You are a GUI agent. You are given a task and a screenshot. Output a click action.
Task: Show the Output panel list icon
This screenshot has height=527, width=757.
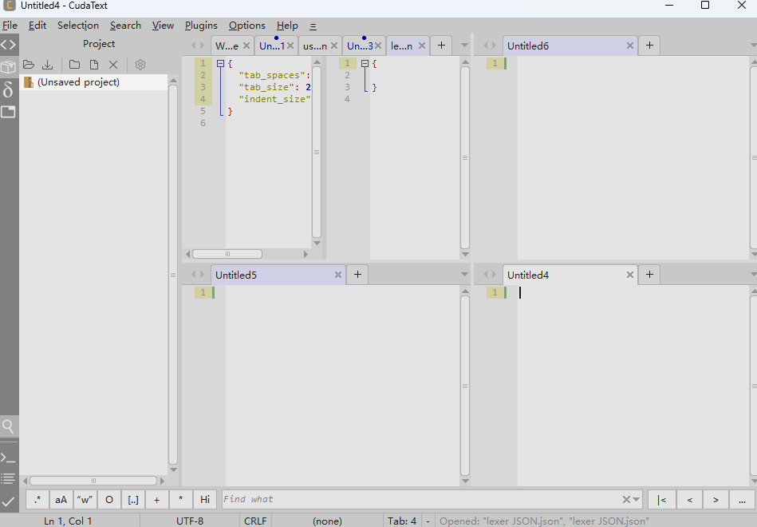point(8,478)
